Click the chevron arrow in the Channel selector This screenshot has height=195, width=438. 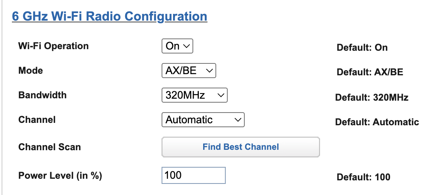click(238, 120)
